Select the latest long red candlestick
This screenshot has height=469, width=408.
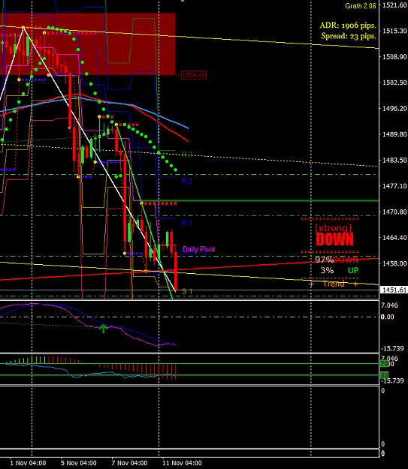tap(175, 272)
